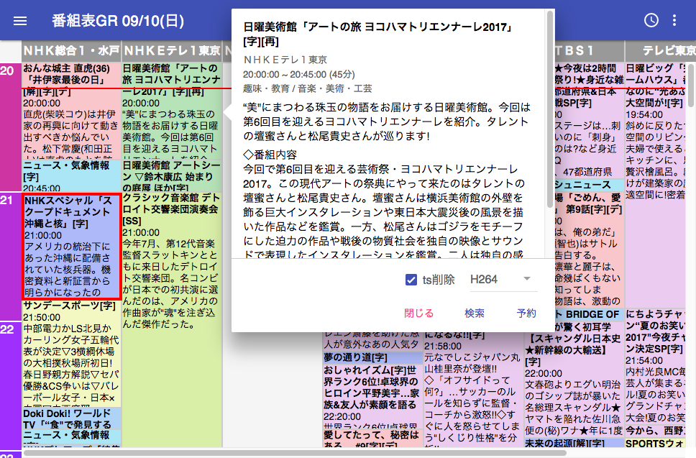Open 未来の起源 program cell

point(573,443)
